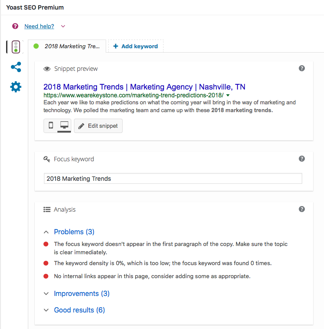Click red bullet for internal links problem
The image size is (324, 329).
tap(46, 276)
